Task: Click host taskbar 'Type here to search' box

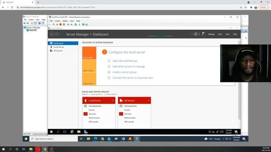Action: coord(54,139)
